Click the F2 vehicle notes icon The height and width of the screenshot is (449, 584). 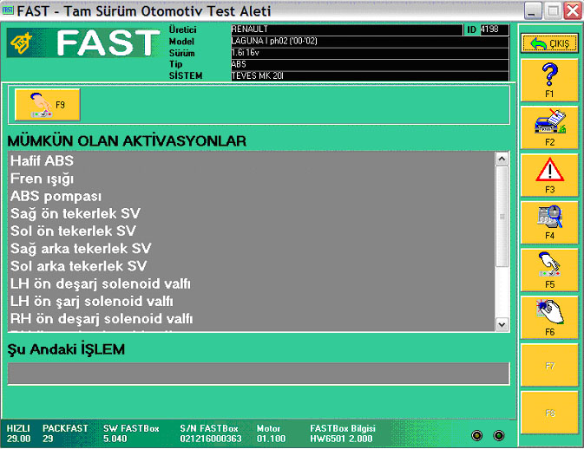(x=548, y=127)
